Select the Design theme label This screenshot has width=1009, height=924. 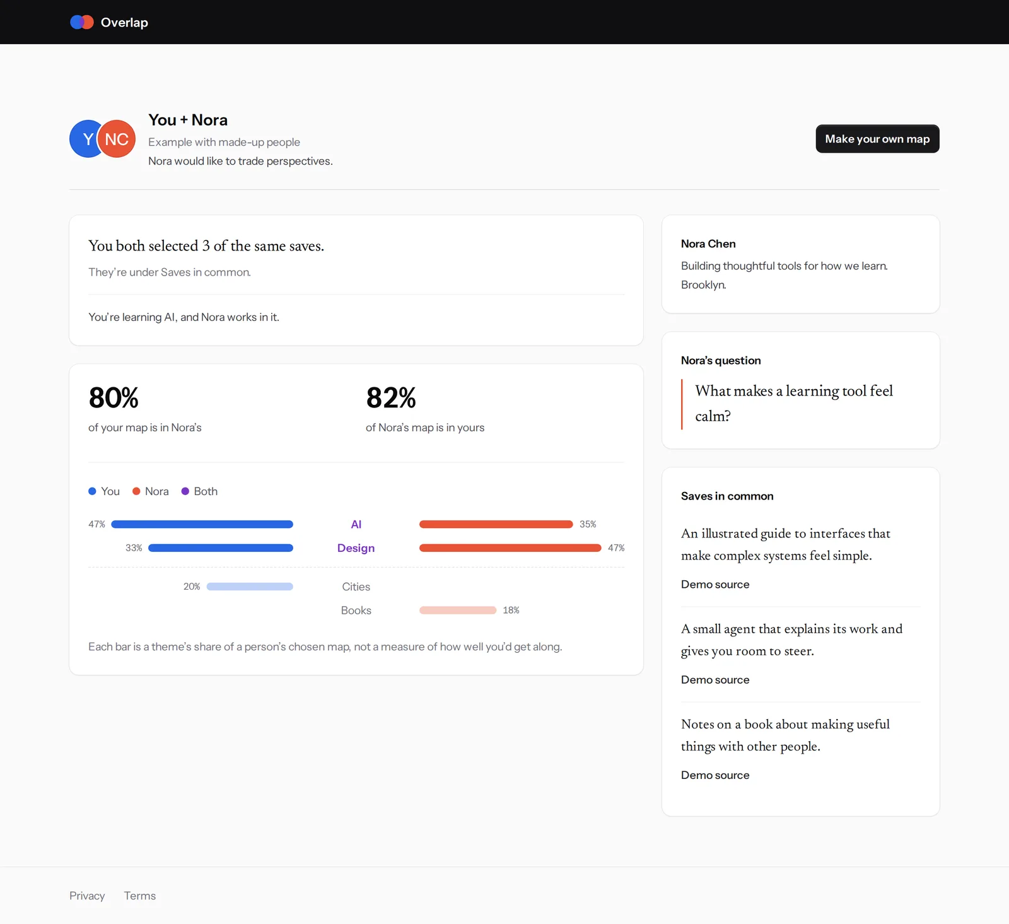coord(356,548)
